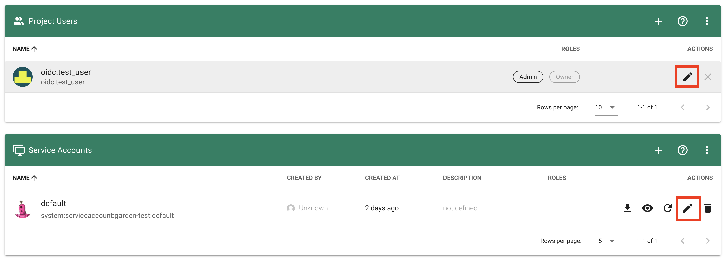Image resolution: width=728 pixels, height=263 pixels.
Task: Download the default service account kubeconfig
Action: (x=627, y=208)
